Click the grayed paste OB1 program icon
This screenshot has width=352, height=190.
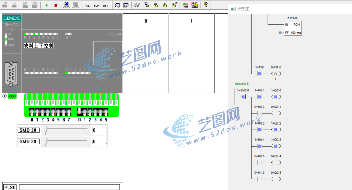(25, 5)
